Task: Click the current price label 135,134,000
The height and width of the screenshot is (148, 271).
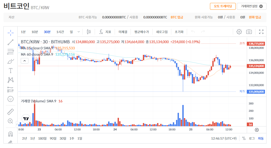Action: coord(256,66)
